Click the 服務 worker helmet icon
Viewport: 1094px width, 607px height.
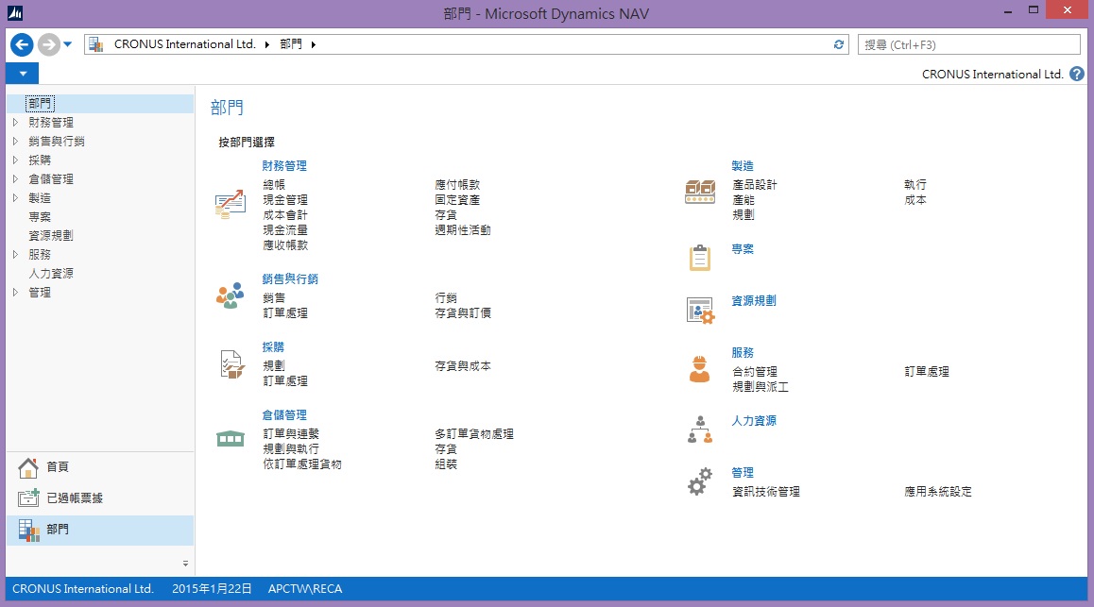click(x=699, y=368)
